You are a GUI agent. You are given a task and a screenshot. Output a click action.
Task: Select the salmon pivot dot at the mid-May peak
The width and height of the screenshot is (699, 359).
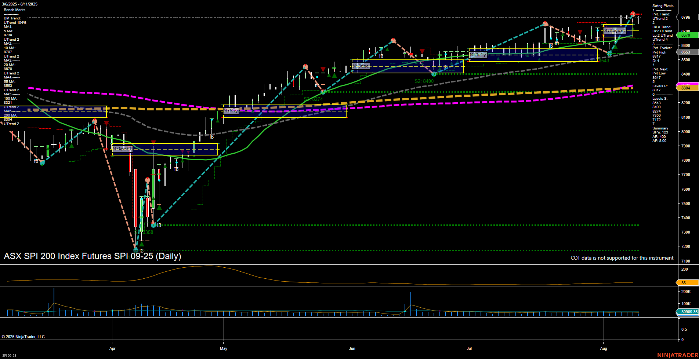pos(305,66)
